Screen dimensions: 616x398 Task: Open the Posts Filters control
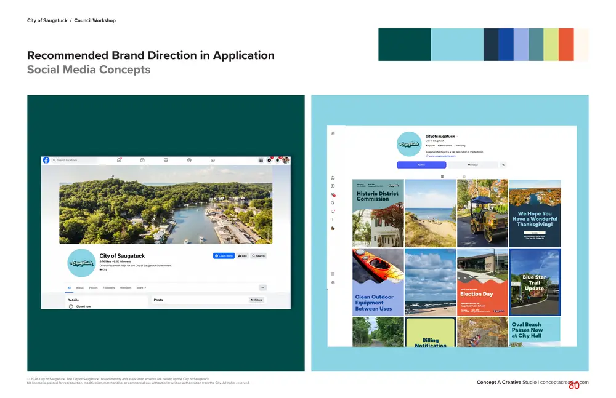click(x=256, y=300)
